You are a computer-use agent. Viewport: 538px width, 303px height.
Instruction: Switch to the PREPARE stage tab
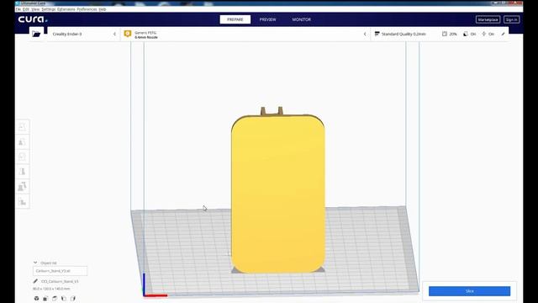click(235, 19)
